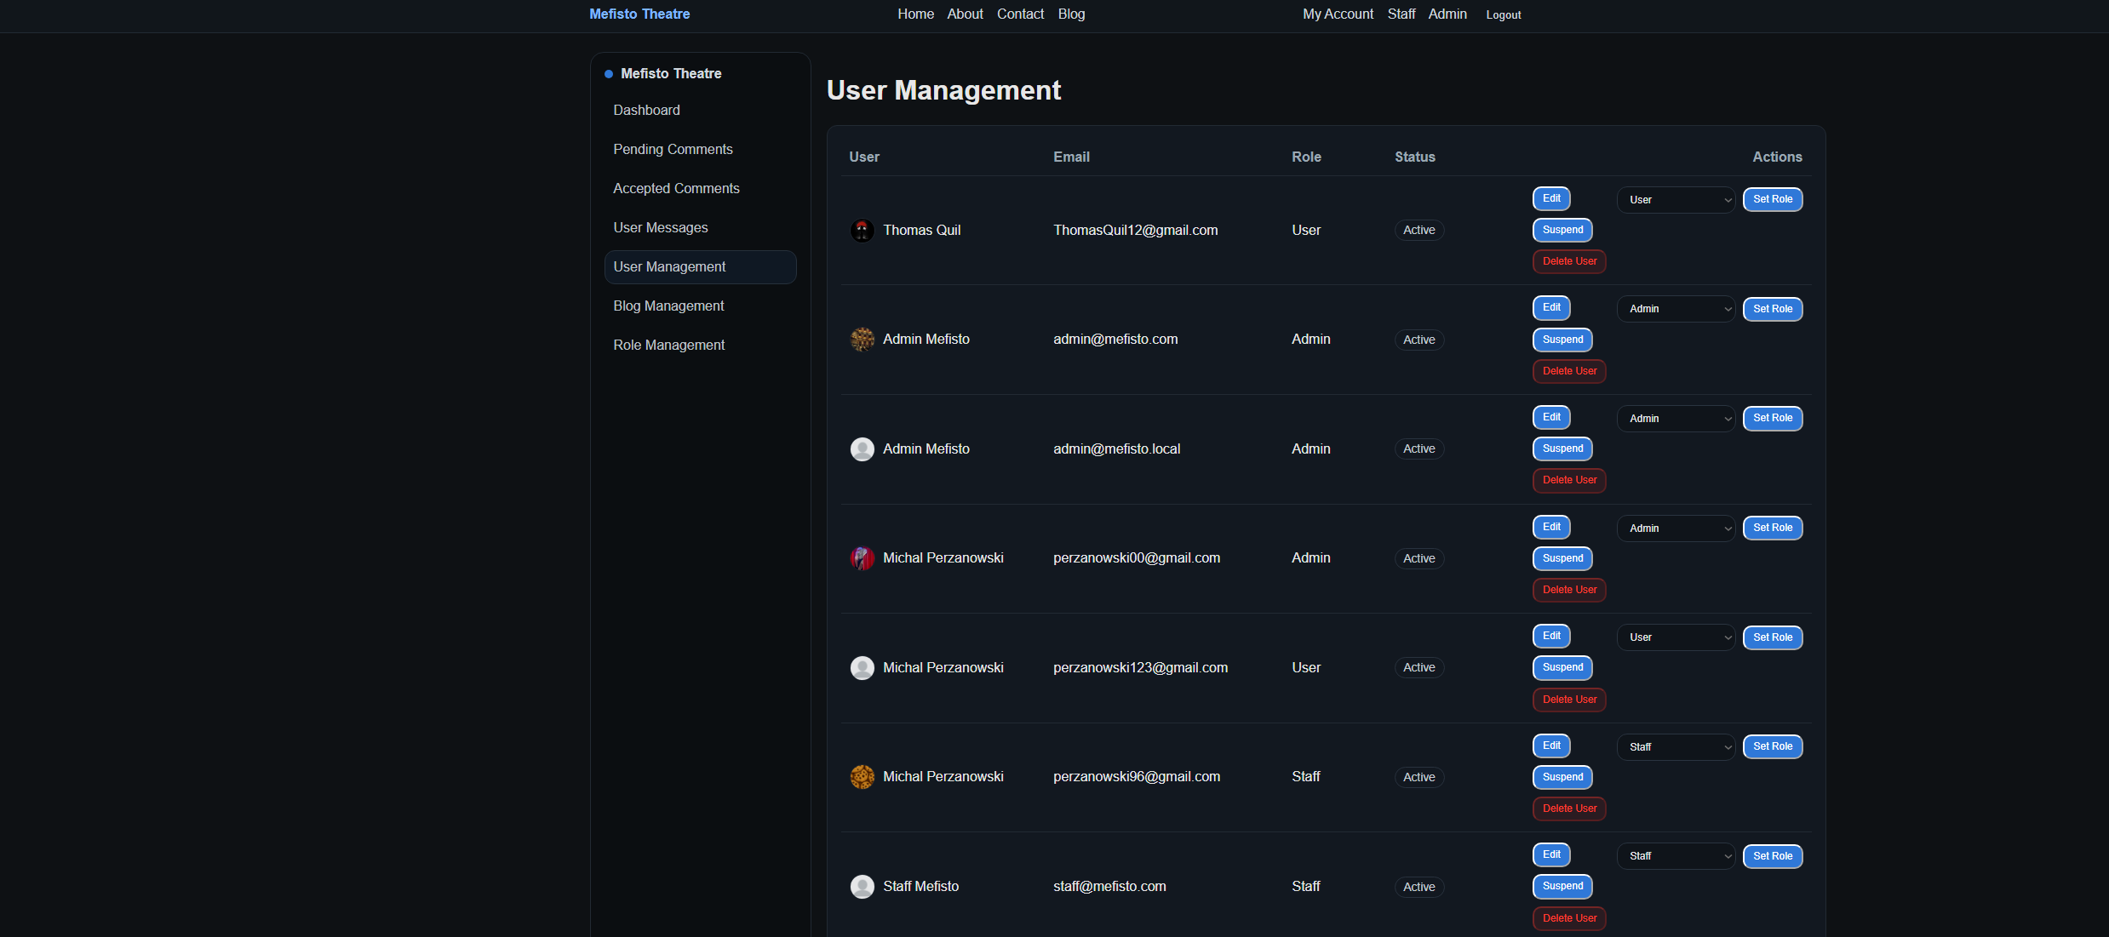Click the Admin Mefisto gold avatar icon
This screenshot has width=2109, height=937.
pyautogui.click(x=862, y=339)
